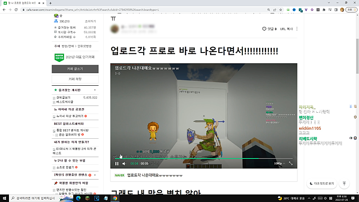
Task: Open Chrome icon in taskbar
Action: point(115,198)
